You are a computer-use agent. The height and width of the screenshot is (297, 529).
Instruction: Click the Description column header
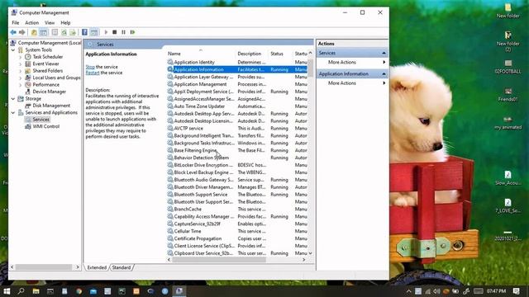pos(250,54)
